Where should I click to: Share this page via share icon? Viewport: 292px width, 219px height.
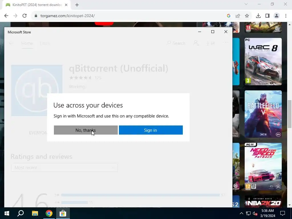(238, 16)
